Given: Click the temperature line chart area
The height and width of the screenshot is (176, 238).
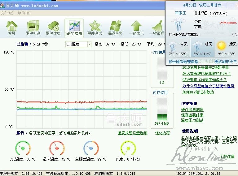Looking at the screenshot, I should [82, 89].
